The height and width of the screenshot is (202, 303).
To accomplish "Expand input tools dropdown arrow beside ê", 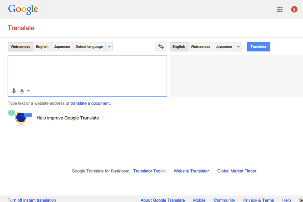I will (28, 91).
